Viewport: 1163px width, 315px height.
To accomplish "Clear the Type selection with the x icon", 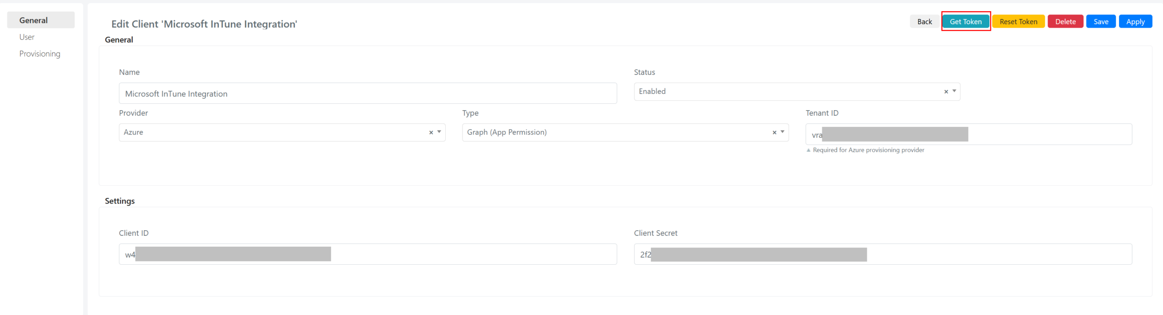I will click(x=774, y=132).
